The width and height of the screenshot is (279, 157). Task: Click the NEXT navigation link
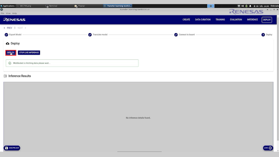pyautogui.click(x=22, y=28)
